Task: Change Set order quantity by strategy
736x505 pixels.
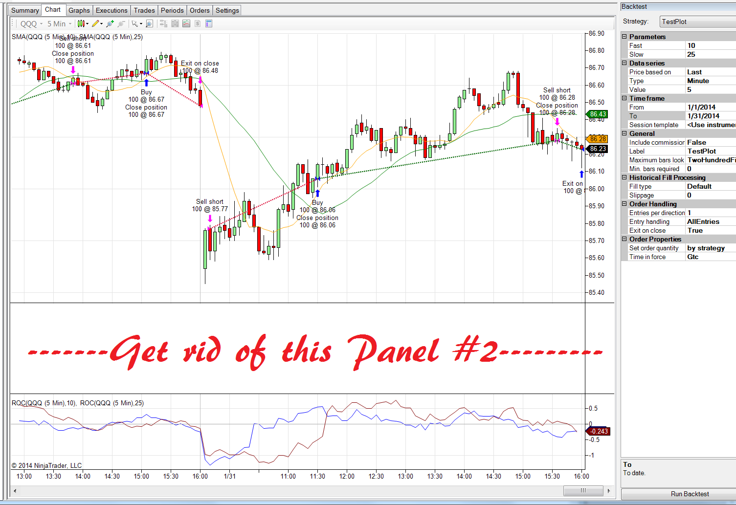Action: (711, 248)
